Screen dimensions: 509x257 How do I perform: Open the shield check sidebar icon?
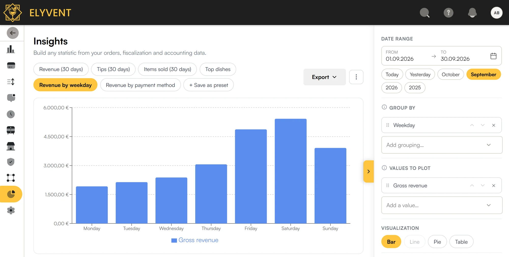pos(11,162)
